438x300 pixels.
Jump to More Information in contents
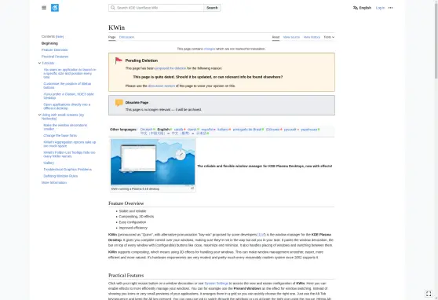54,182
